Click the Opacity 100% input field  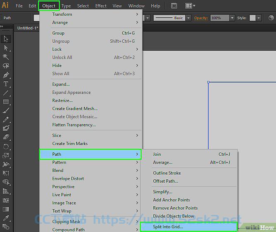220,18
